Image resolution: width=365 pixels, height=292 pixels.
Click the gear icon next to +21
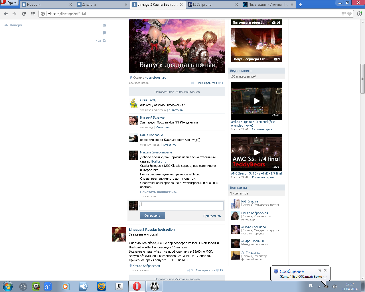tap(104, 40)
